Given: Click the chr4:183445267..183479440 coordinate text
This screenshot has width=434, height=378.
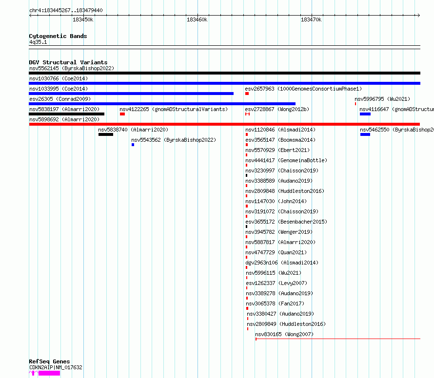Looking at the screenshot, I should 66,10.
